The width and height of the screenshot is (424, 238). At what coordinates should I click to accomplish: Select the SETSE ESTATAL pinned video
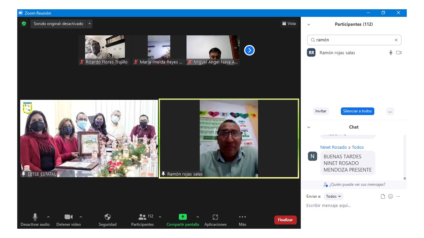pos(89,139)
